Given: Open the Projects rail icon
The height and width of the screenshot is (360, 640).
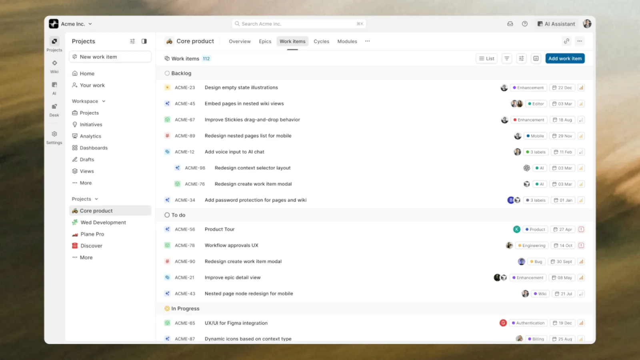Looking at the screenshot, I should 54,41.
